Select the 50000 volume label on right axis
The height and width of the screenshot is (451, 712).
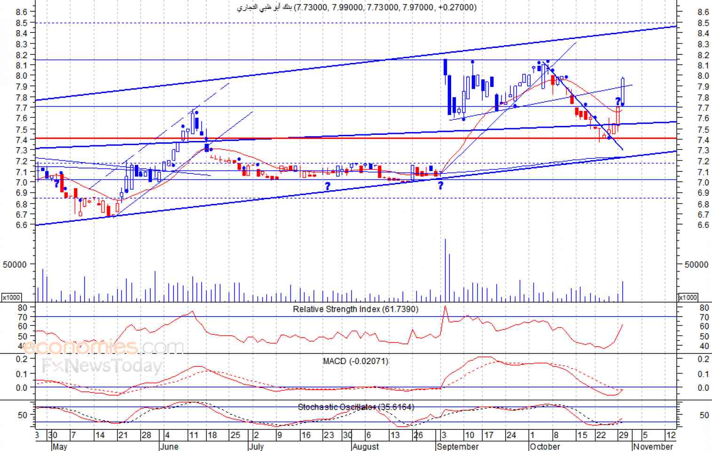696,264
